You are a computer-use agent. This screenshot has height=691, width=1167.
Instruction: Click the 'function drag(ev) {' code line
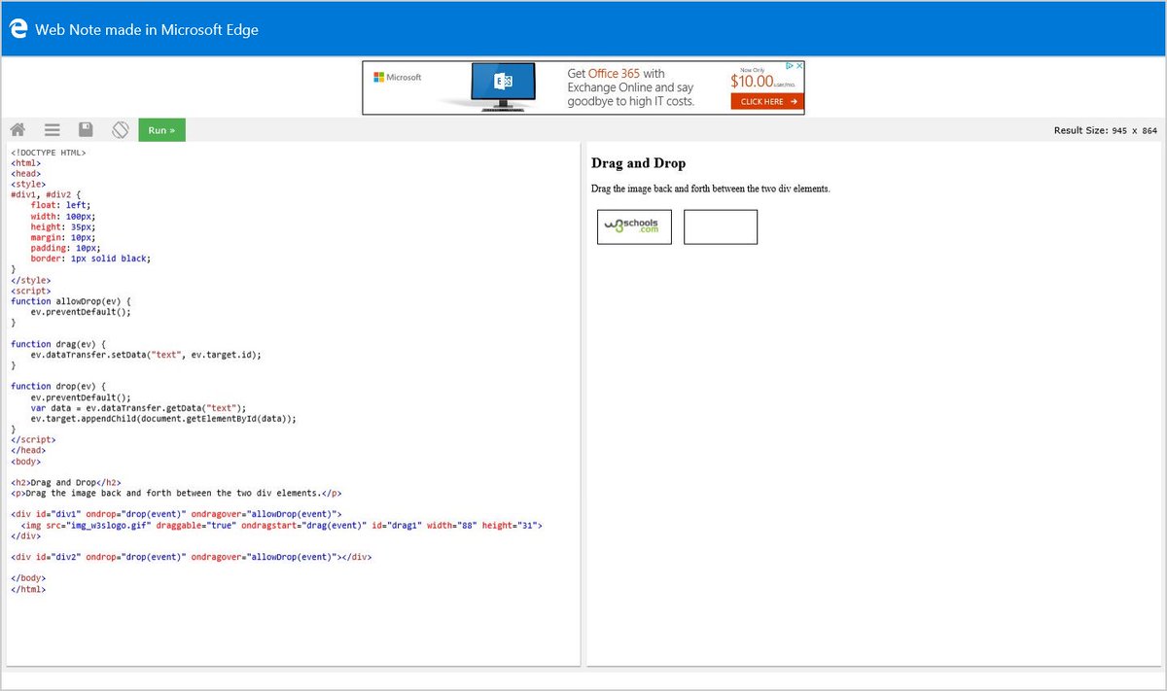(x=58, y=344)
